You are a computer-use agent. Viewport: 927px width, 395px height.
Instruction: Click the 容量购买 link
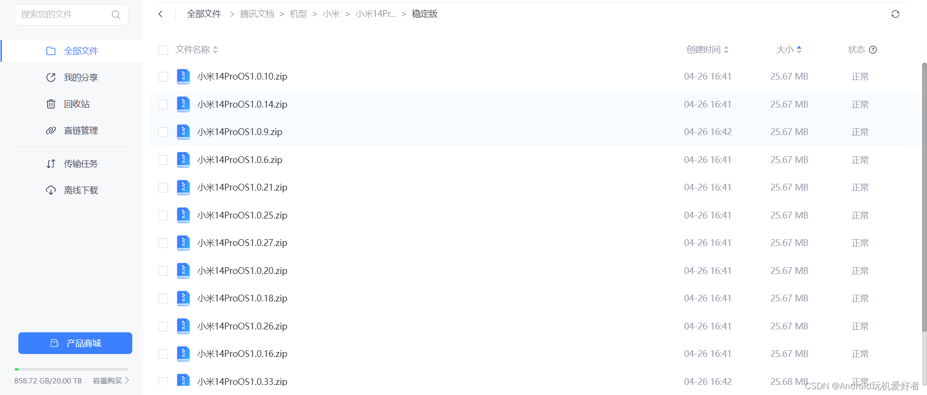(x=107, y=381)
